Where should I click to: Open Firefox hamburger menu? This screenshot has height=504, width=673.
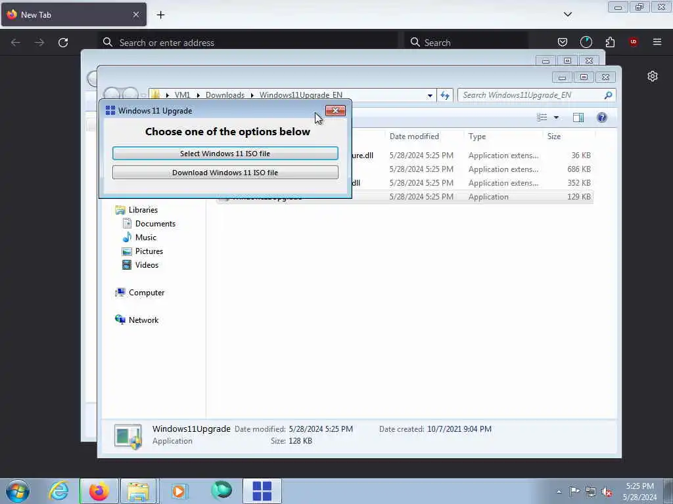(x=657, y=41)
